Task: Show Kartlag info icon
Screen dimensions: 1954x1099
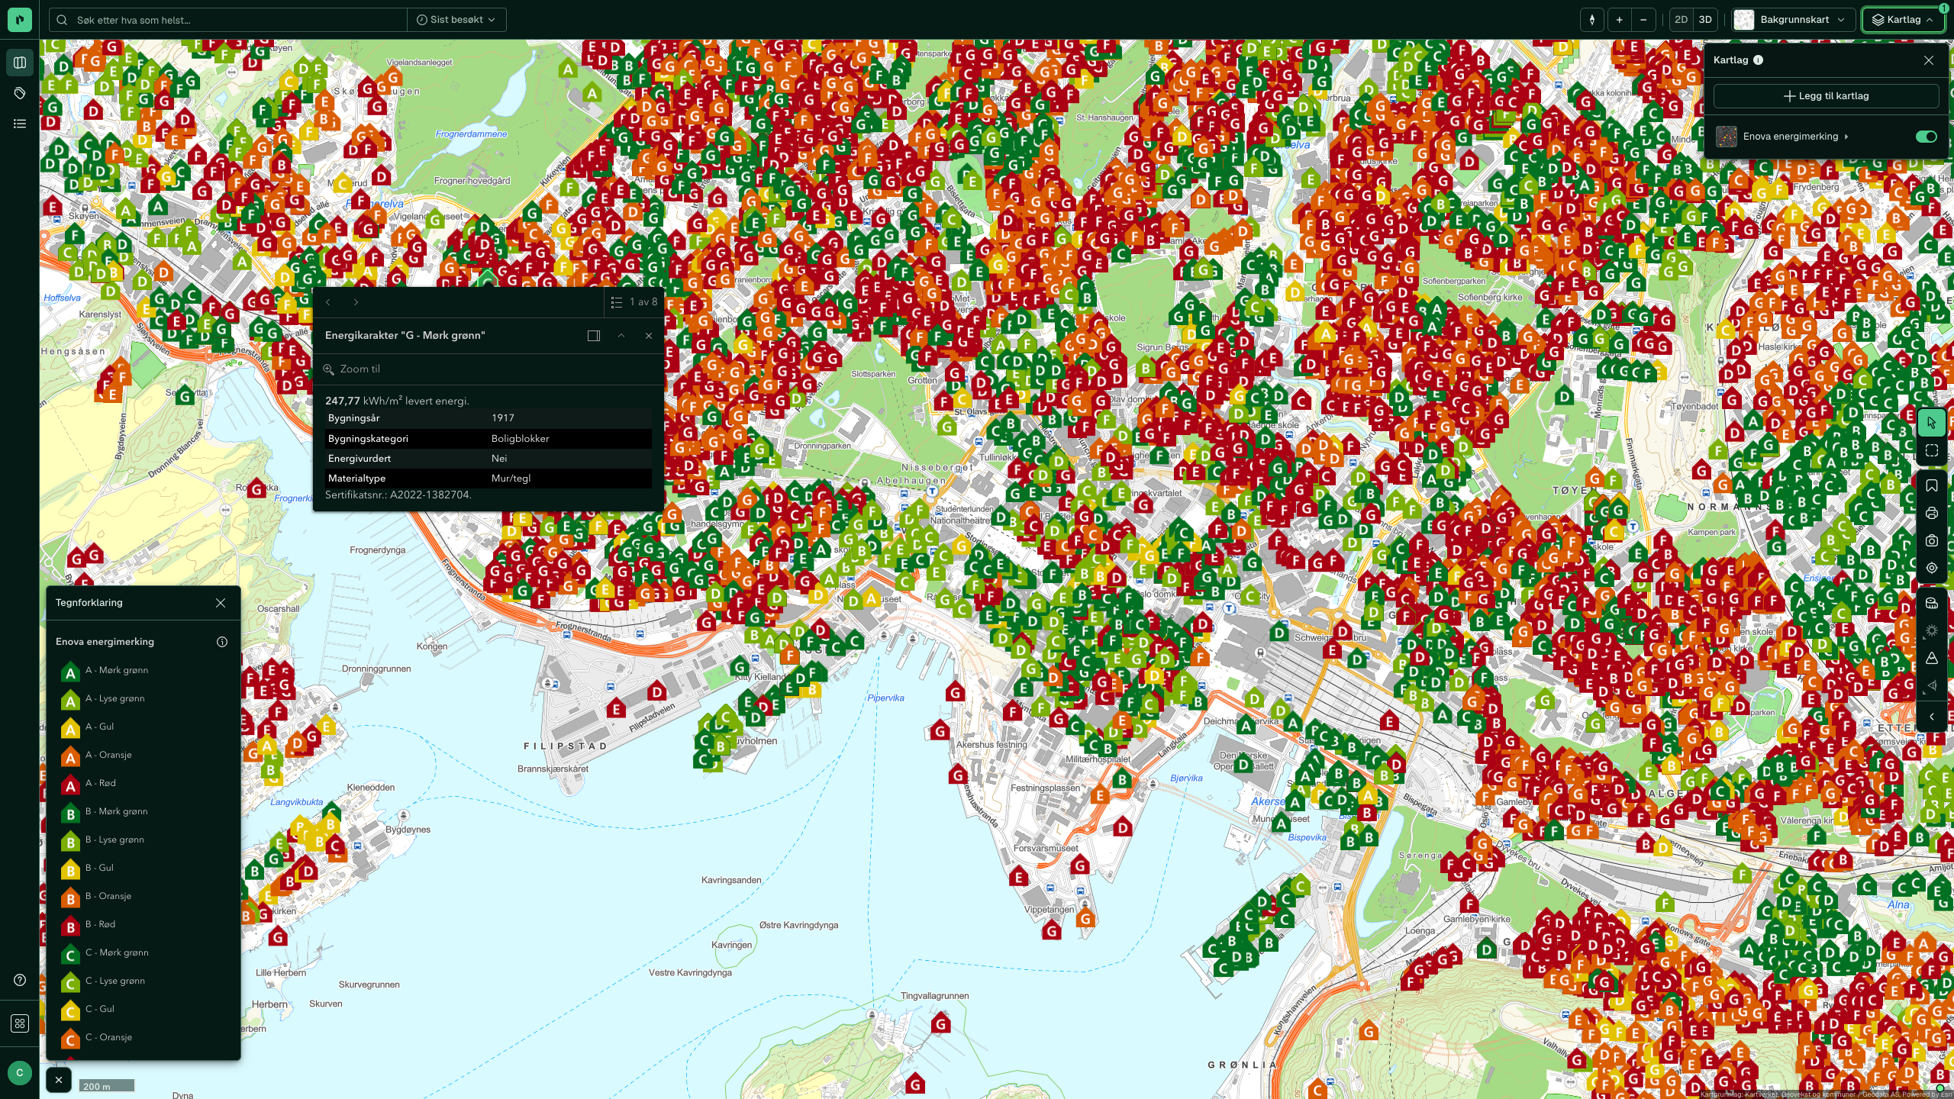Action: pos(1758,60)
